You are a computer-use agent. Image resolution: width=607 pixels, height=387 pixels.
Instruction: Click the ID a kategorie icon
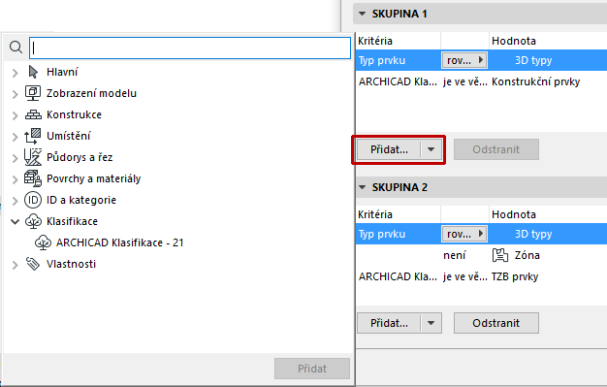(x=33, y=200)
